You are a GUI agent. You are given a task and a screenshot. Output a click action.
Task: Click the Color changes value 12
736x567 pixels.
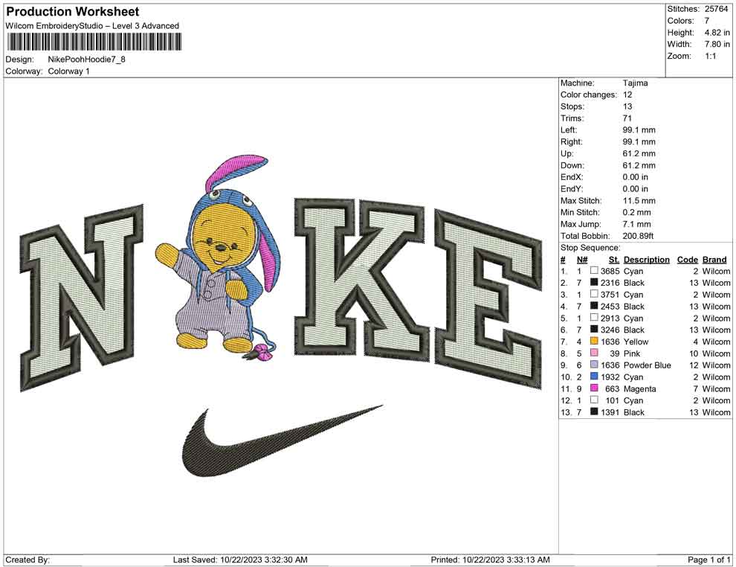tap(627, 94)
